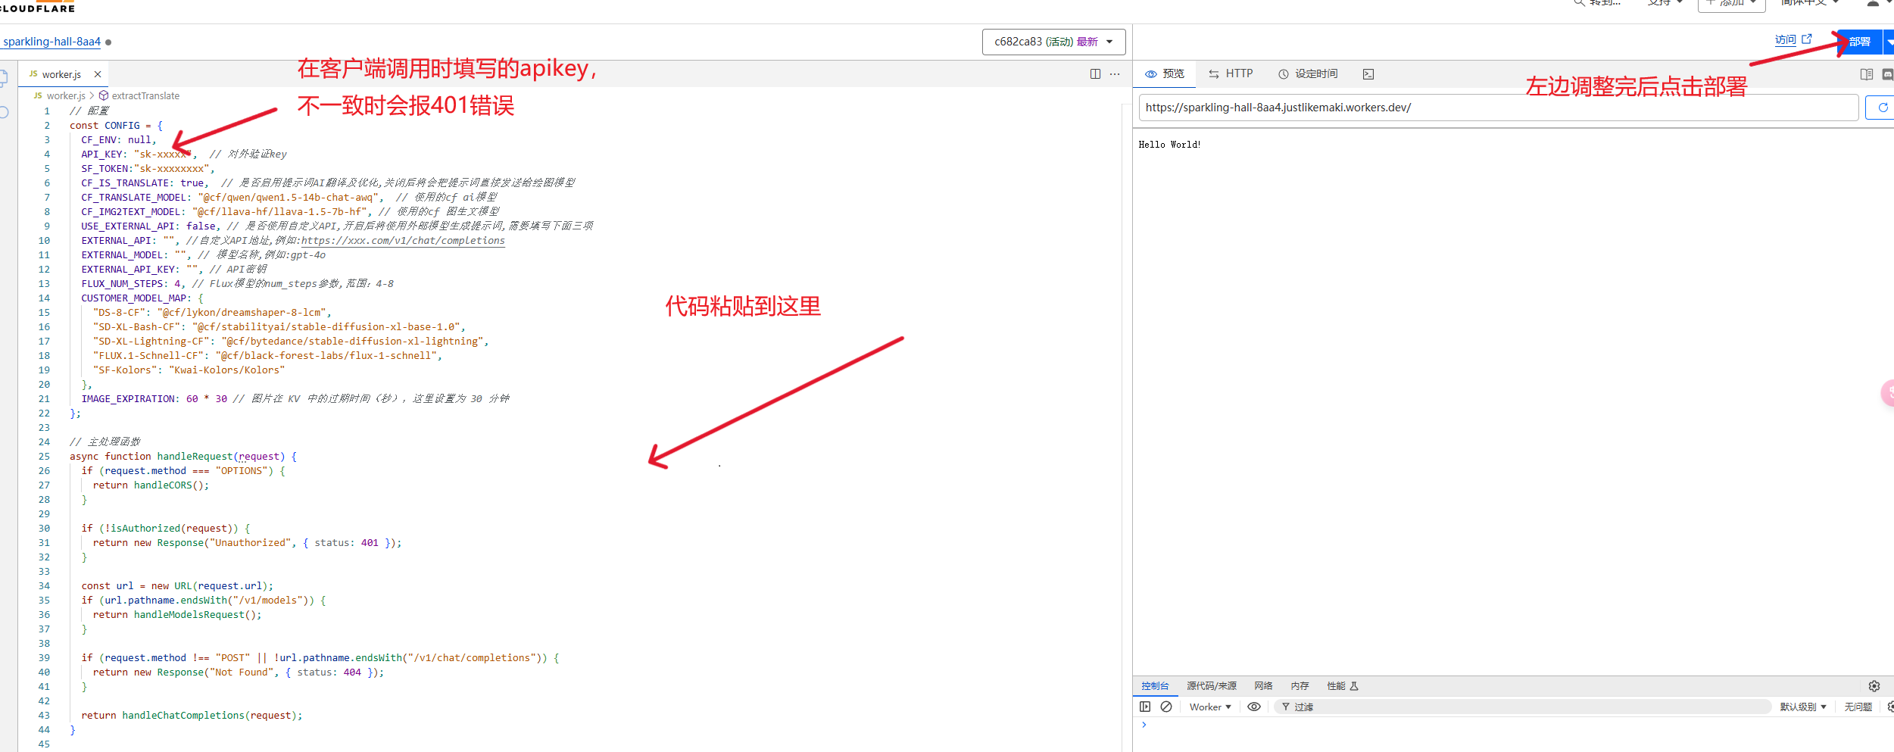Click the USE_EXTERNAL_API config line
The width and height of the screenshot is (1894, 752).
337,226
